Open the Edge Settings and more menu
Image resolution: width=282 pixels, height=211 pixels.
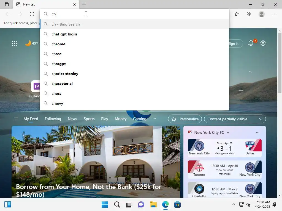274,14
